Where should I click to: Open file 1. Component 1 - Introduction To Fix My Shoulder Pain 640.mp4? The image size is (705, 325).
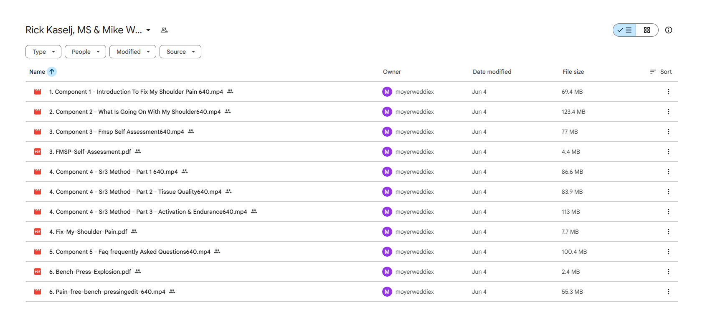136,92
